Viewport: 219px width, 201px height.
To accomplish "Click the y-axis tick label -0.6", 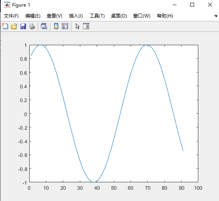I will 23,155.
